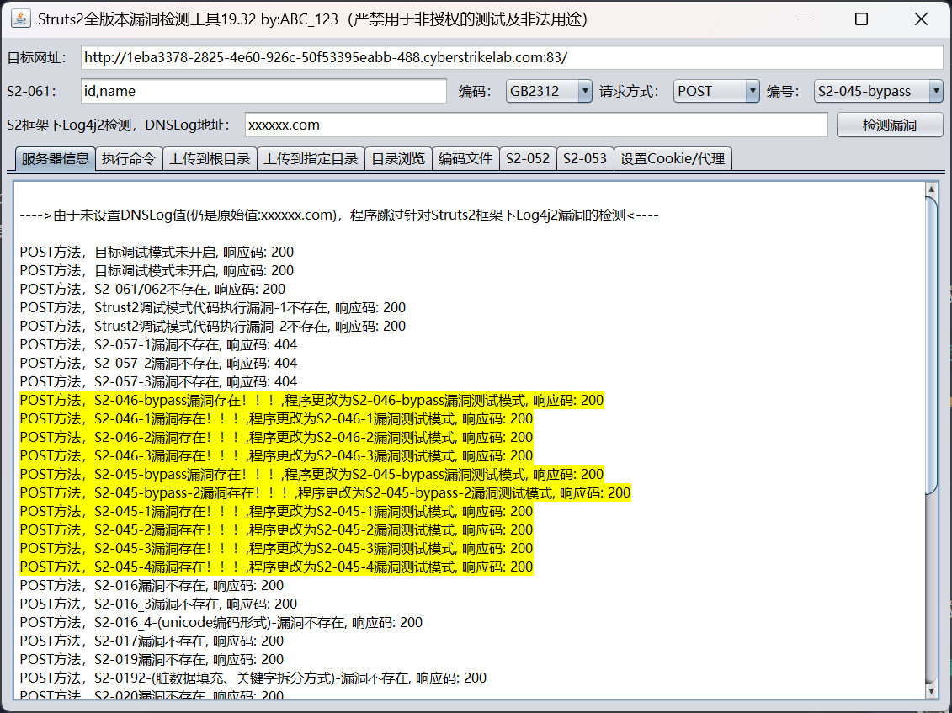Click the scrollbar up arrow in results

[x=931, y=189]
